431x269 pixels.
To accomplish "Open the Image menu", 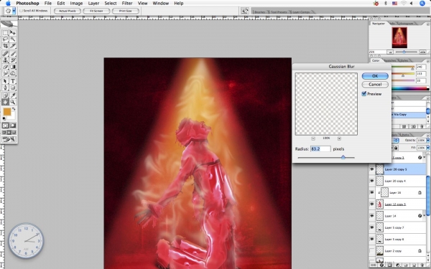I will 76,4.
